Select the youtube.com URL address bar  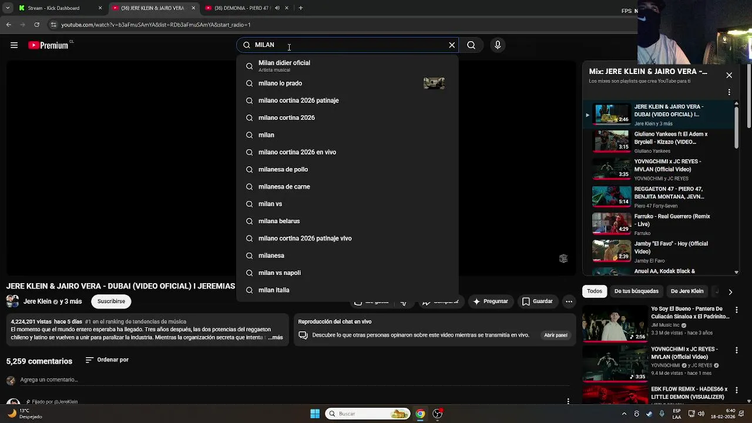point(156,25)
